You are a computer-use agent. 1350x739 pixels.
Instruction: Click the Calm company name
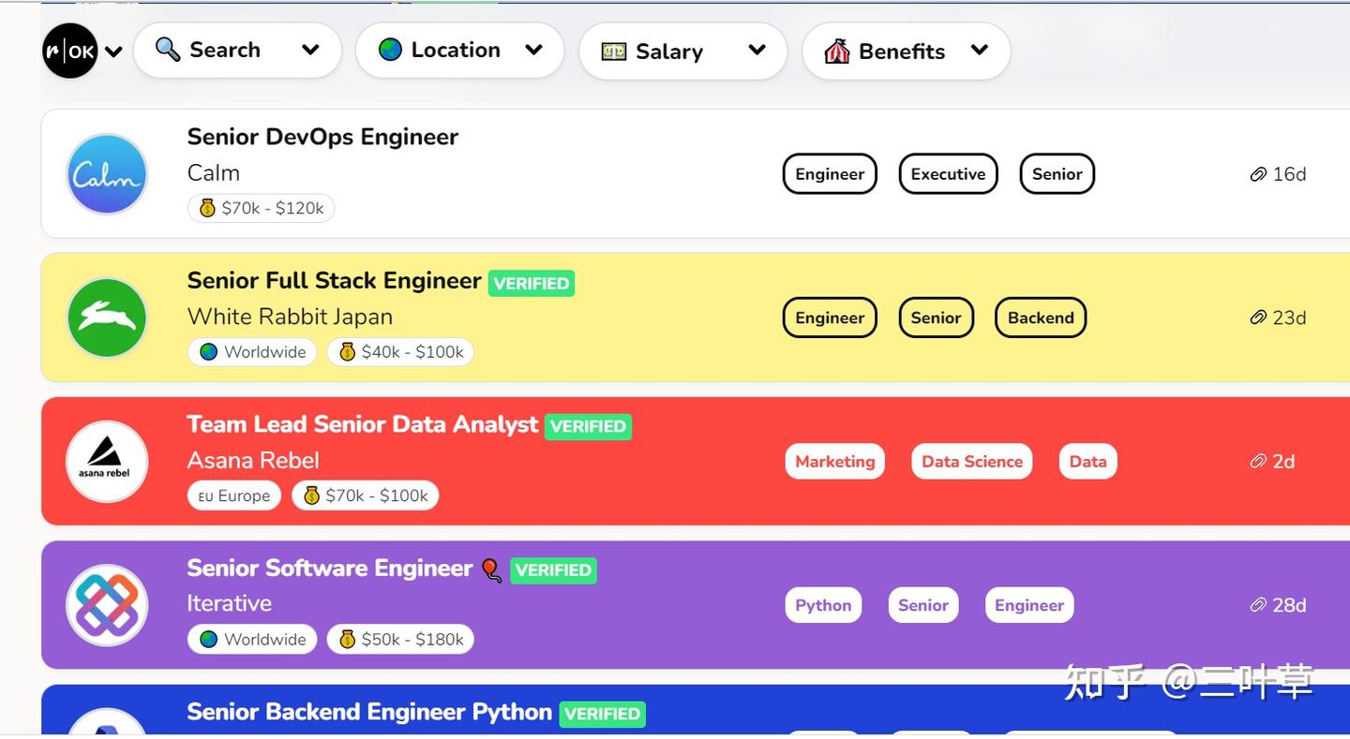(x=214, y=173)
